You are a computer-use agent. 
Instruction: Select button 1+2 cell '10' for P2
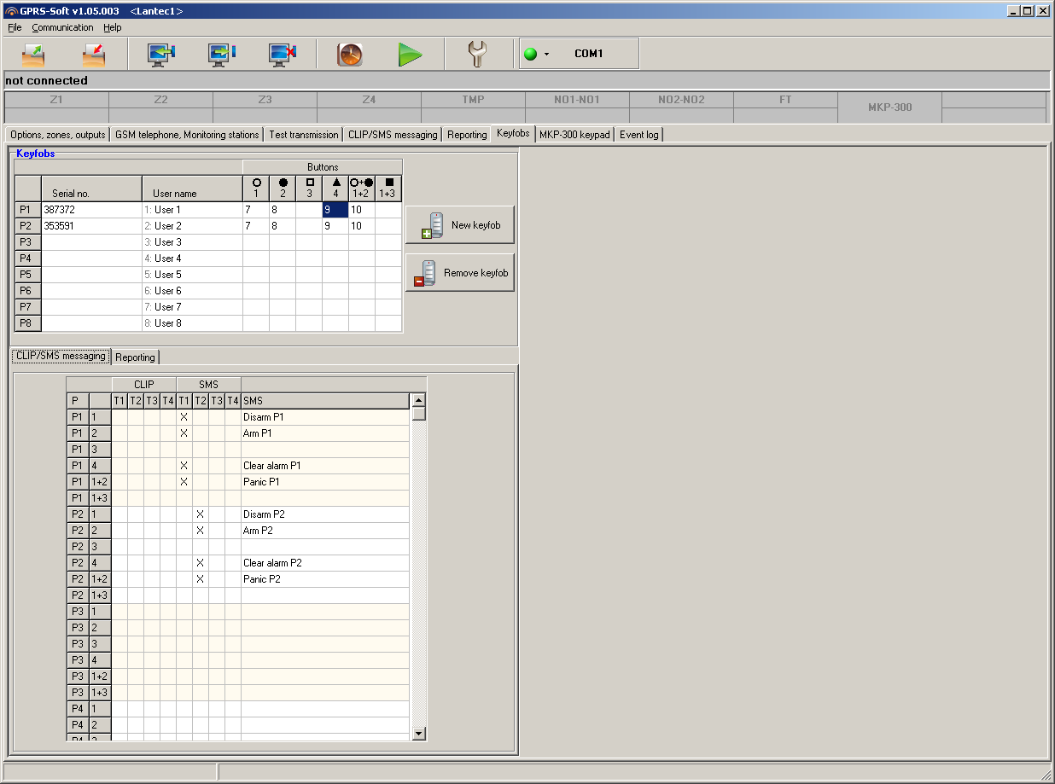coord(362,226)
